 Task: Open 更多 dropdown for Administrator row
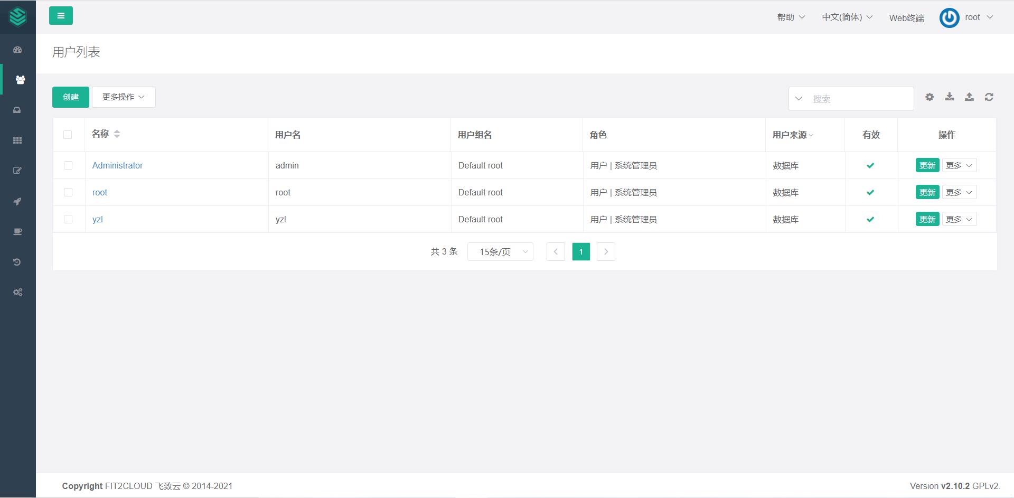coord(959,165)
